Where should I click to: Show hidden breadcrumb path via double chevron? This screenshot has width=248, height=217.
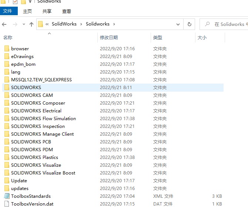[x=47, y=24]
